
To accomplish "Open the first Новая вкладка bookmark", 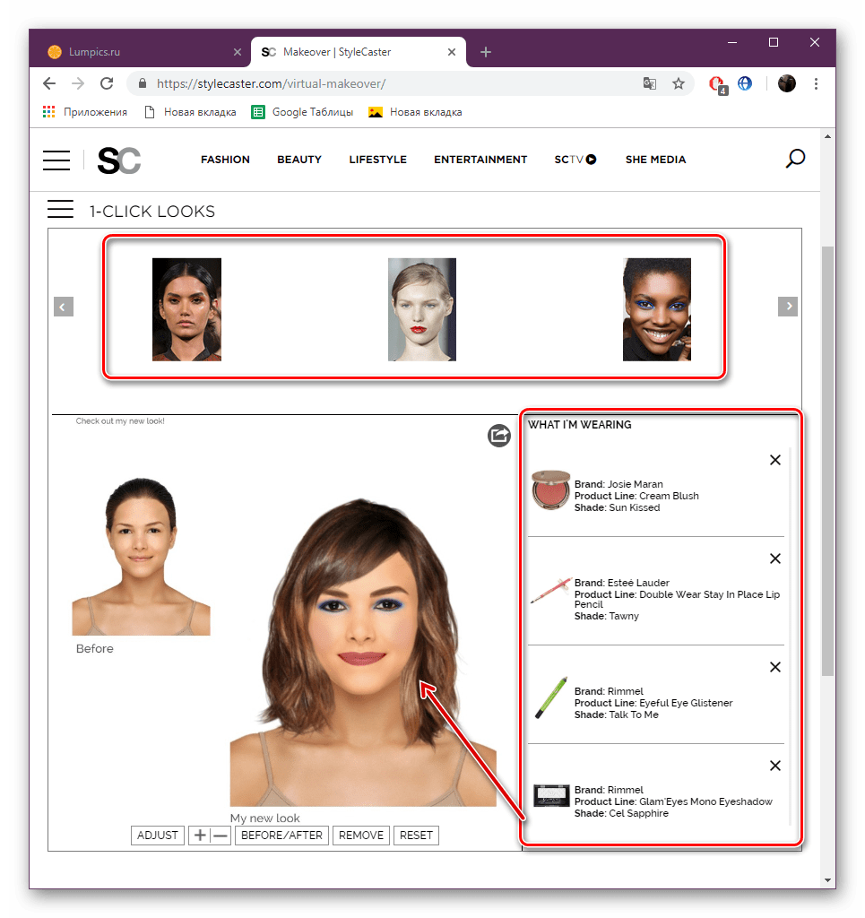I will coord(190,112).
